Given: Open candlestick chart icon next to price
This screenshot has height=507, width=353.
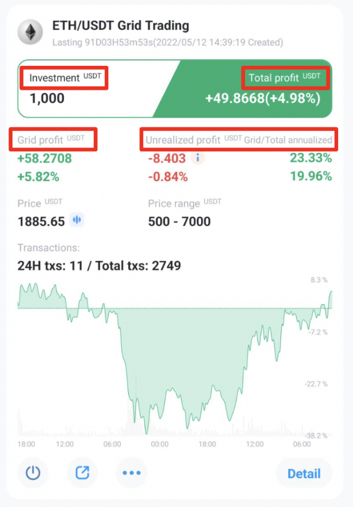Looking at the screenshot, I should coord(77,220).
